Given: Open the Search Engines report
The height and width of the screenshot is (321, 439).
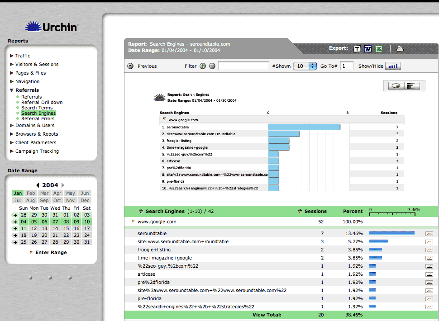Looking at the screenshot, I should pyautogui.click(x=38, y=113).
